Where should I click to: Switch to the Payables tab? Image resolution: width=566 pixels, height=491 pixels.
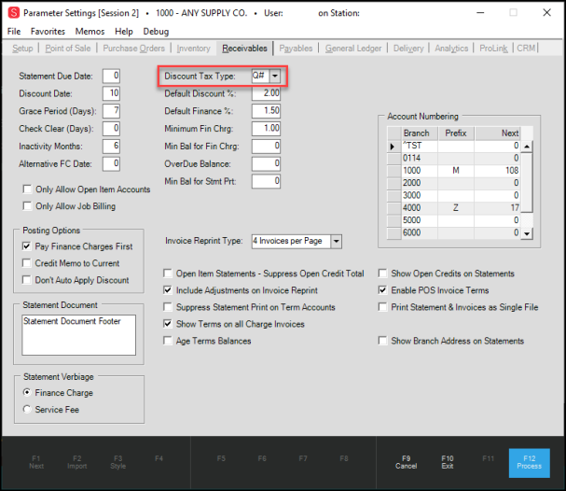pos(296,48)
